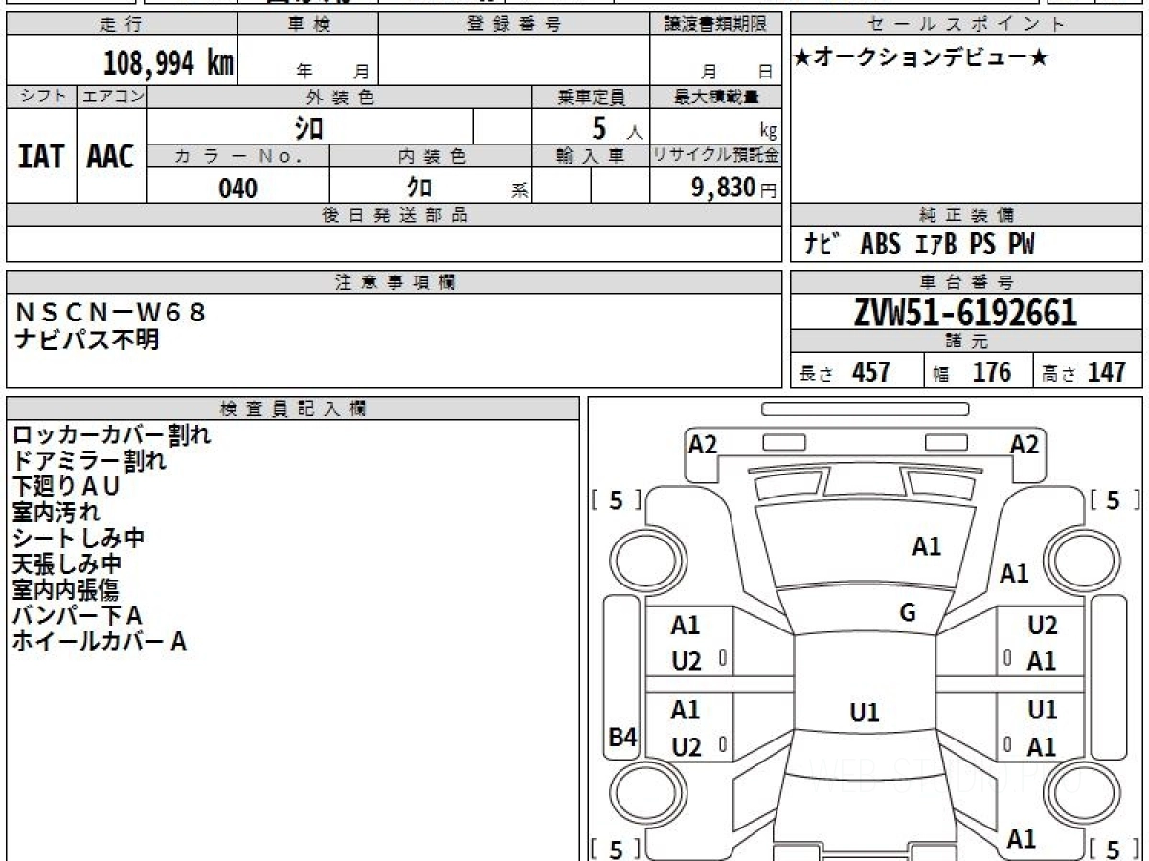Select the IAT transmission value
Viewport: 1149px width, 861px height.
[42, 156]
